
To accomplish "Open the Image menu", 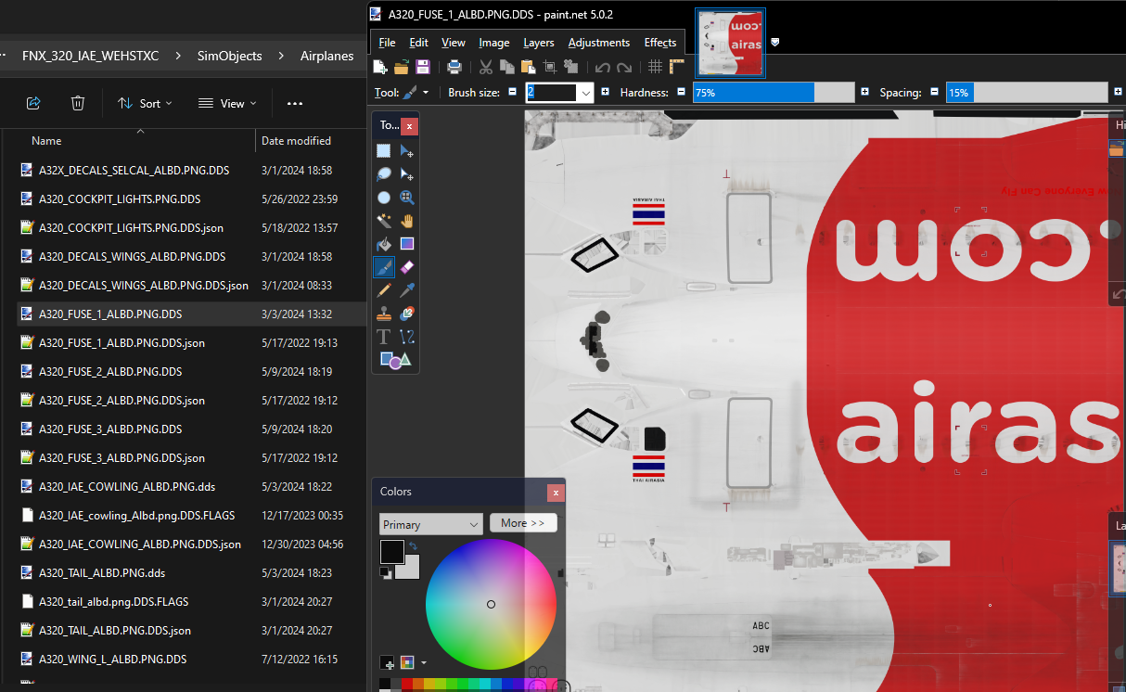I will (494, 43).
